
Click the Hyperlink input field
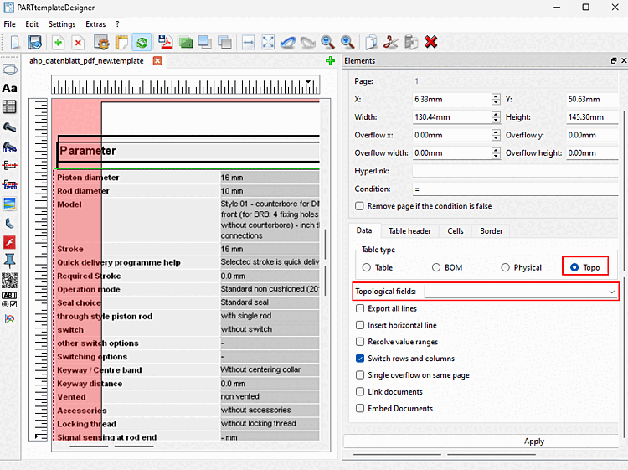(x=516, y=171)
